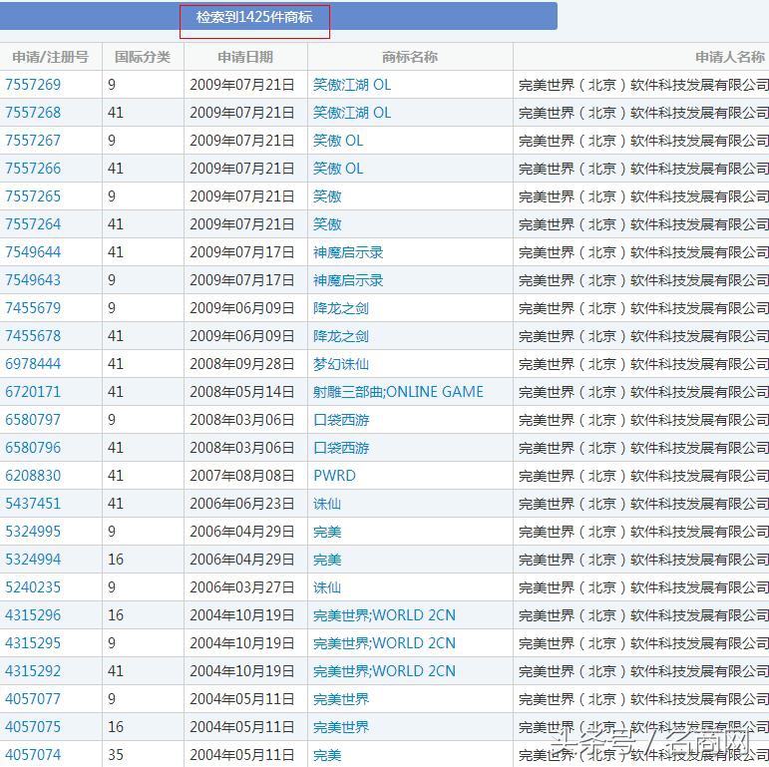The width and height of the screenshot is (769, 767).
Task: Open 口袋西游 trademark in row 6580797
Action: 341,420
